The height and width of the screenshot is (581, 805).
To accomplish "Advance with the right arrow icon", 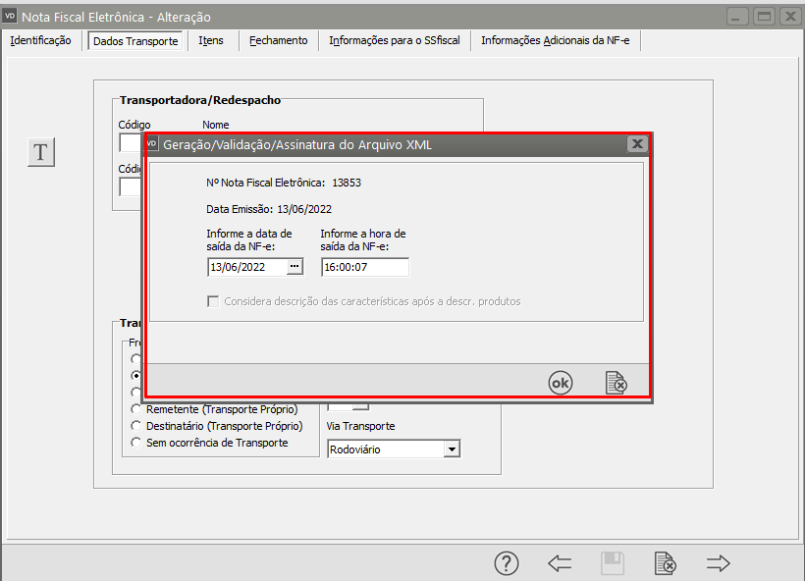I will tap(719, 563).
